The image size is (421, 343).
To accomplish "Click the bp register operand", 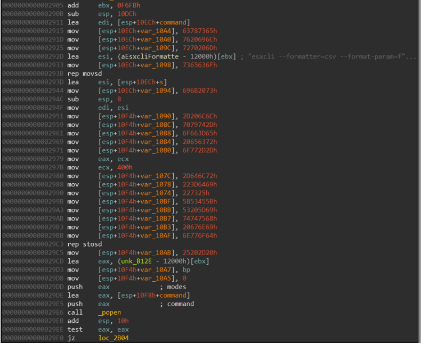I will pyautogui.click(x=187, y=269).
